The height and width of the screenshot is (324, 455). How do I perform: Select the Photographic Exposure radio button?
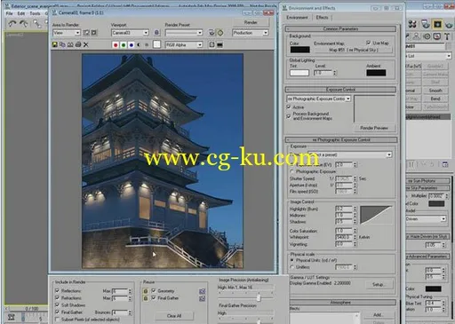pyautogui.click(x=291, y=171)
